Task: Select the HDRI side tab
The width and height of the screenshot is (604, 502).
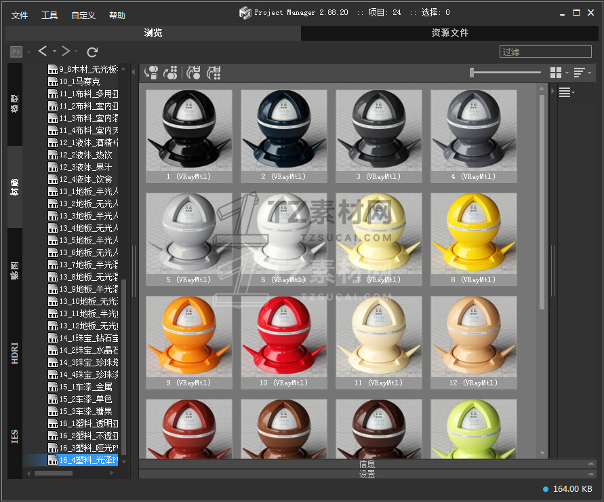Action: pos(15,353)
